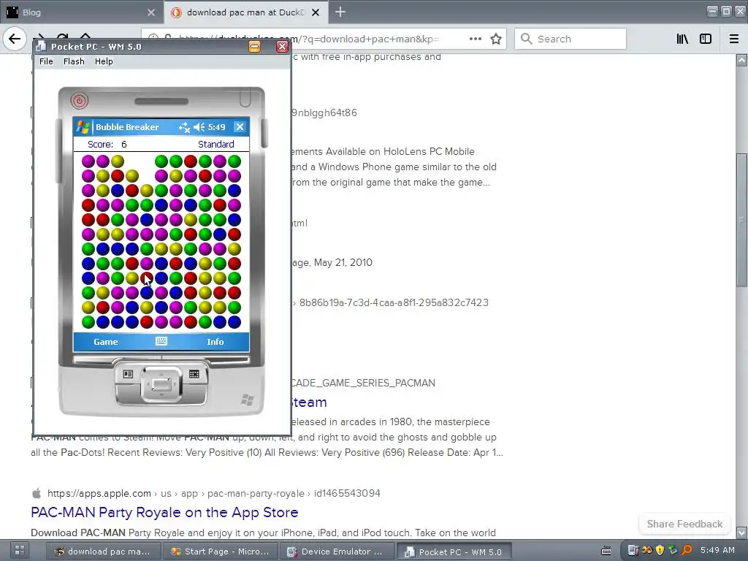
Task: Open the Flash menu in emulator
Action: [74, 61]
